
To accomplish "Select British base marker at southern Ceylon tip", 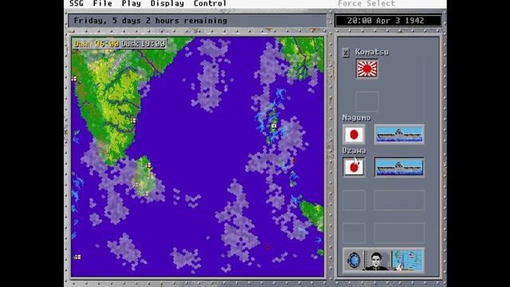I will [147, 194].
